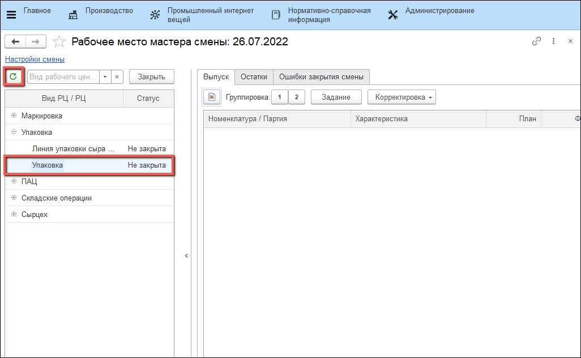Switch to the Остатки tab

point(254,76)
